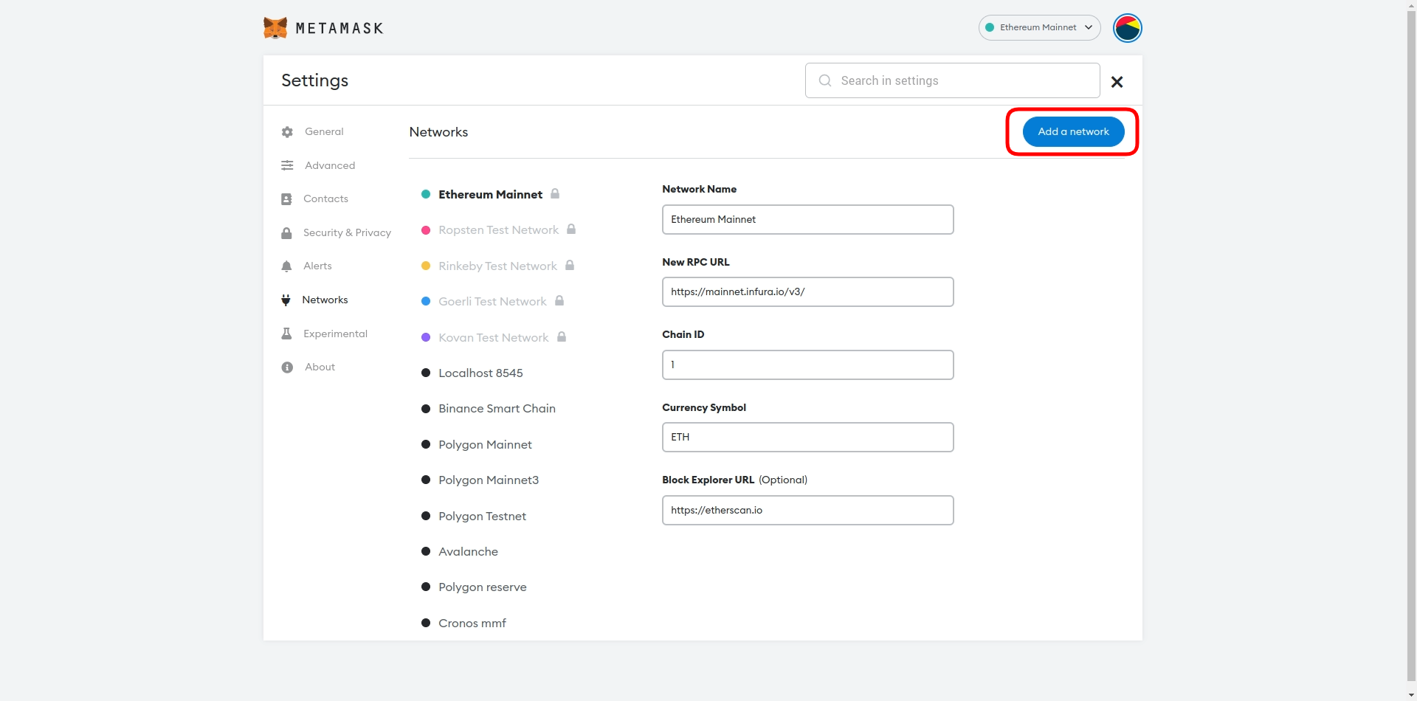Click the page scrollbar down arrow
Image resolution: width=1417 pixels, height=701 pixels.
click(1411, 694)
